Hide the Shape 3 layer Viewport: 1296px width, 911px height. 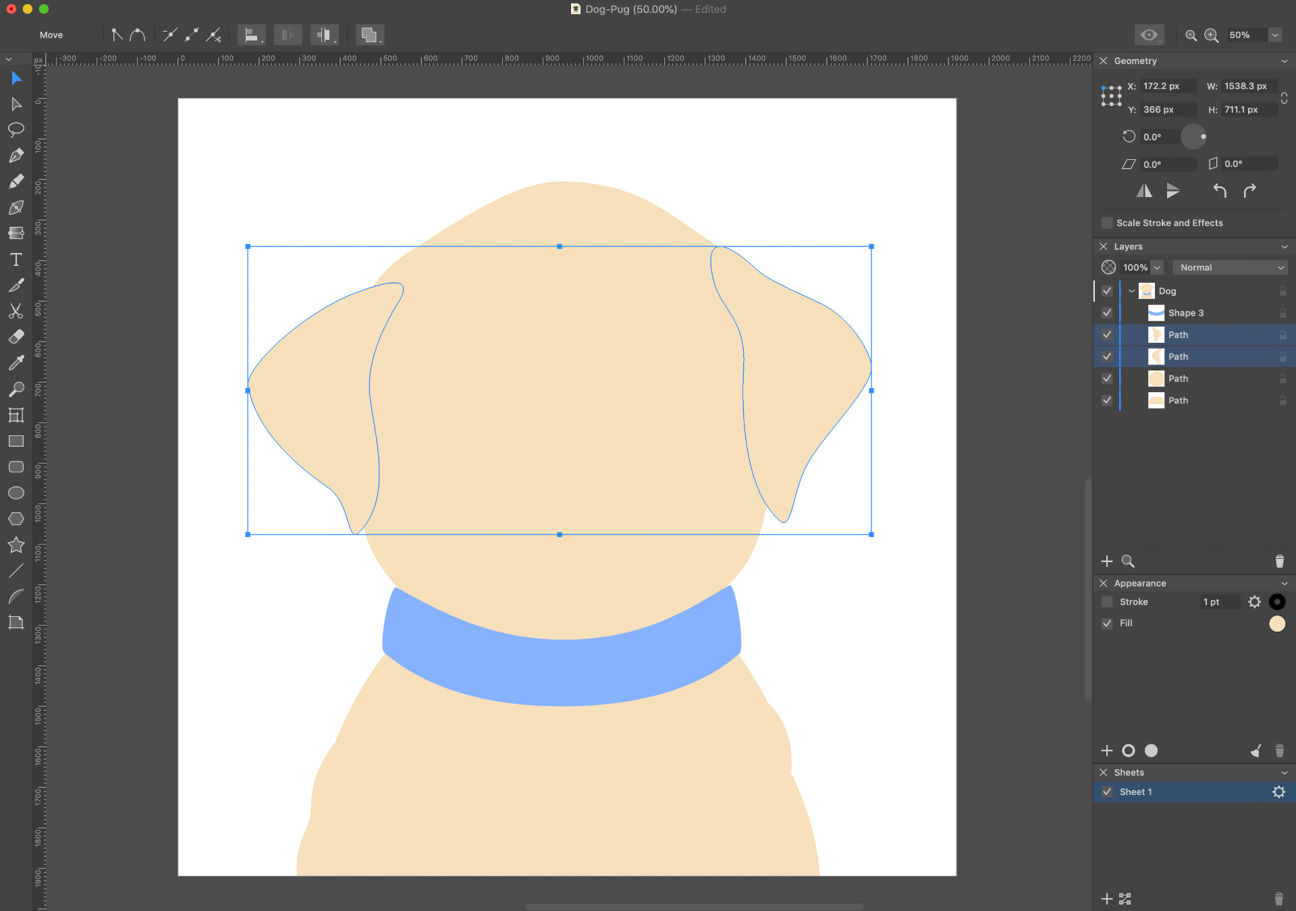1107,312
